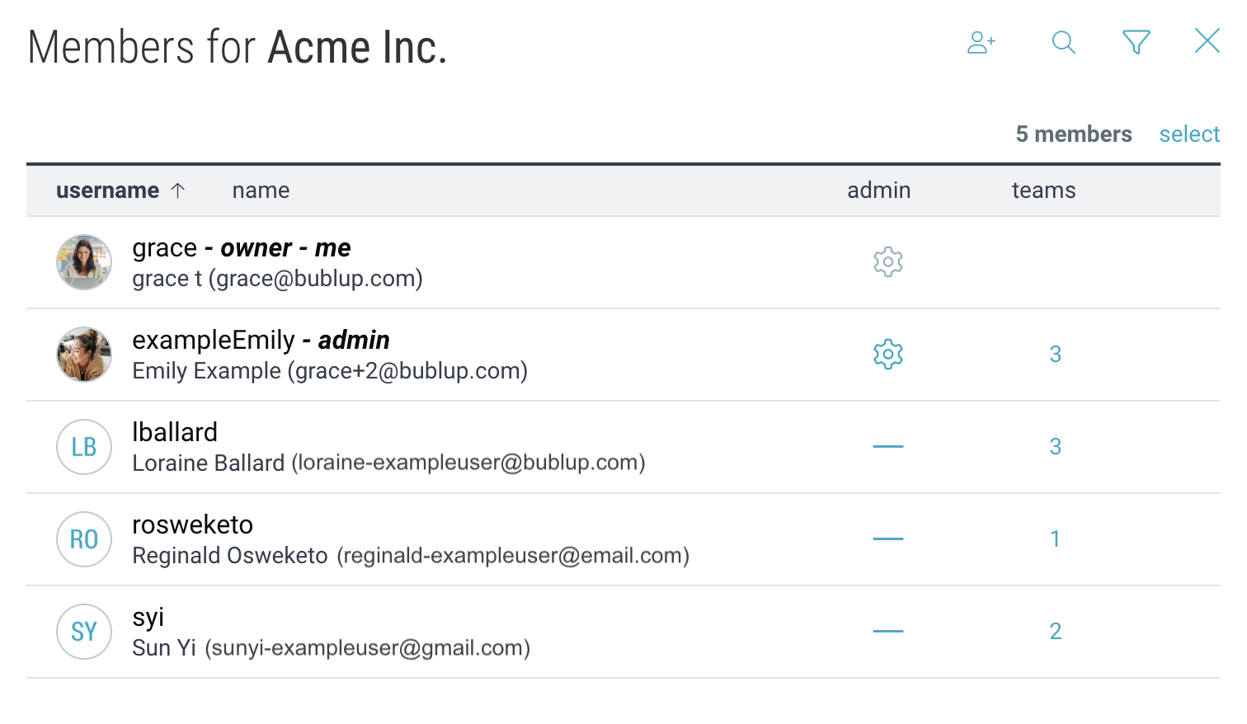Sort by username column header
This screenshot has height=724, width=1247.
(x=107, y=190)
